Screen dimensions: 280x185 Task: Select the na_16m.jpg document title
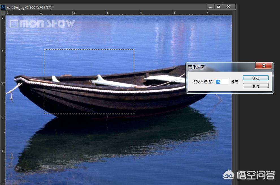(30, 7)
